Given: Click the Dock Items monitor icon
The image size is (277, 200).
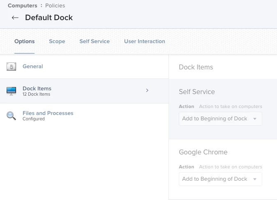Looking at the screenshot, I should coord(11,91).
